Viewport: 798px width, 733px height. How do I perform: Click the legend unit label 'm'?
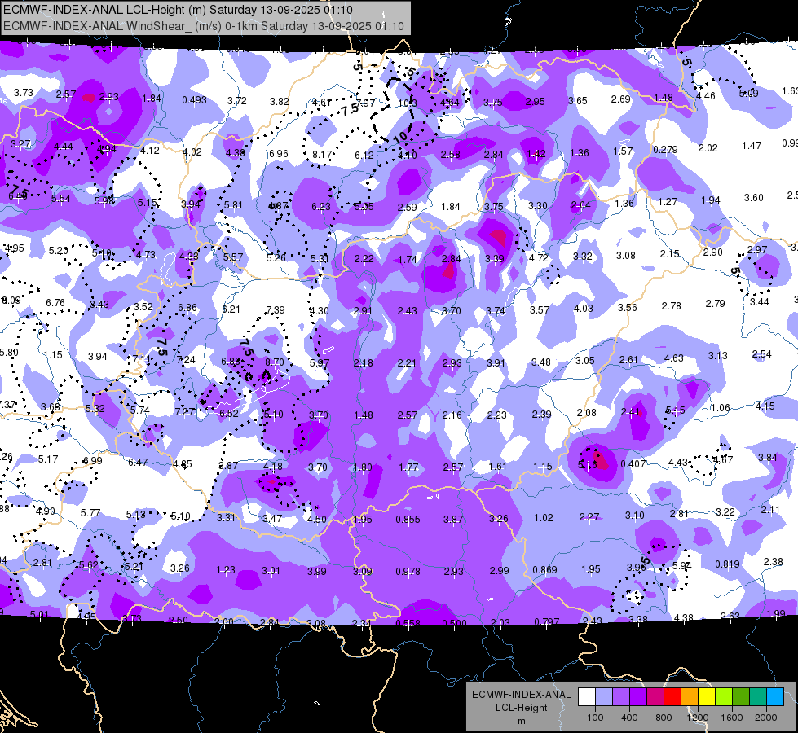coord(521,722)
